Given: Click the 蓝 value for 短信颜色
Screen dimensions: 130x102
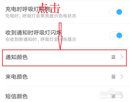Looking at the screenshot, I should pos(113,96).
